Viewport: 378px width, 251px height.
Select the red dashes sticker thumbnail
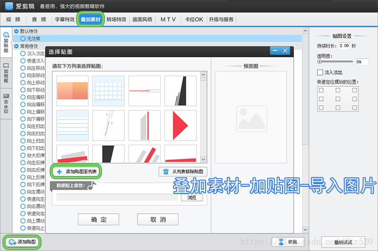pyautogui.click(x=109, y=125)
